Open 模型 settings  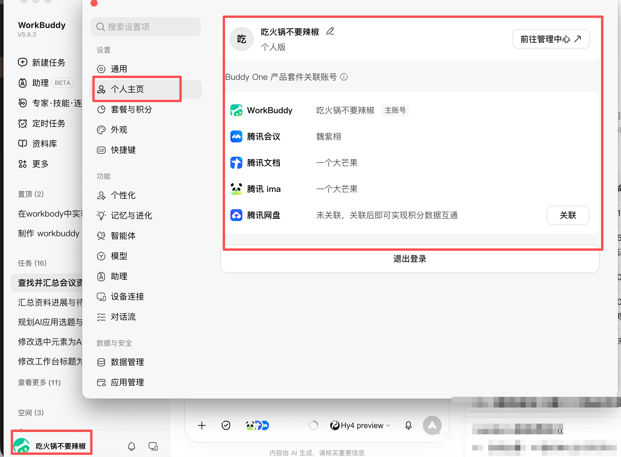[146, 256]
